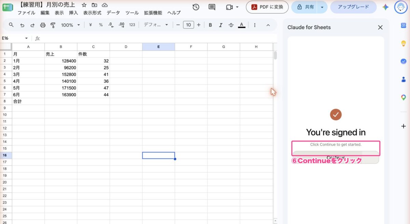The height and width of the screenshot is (224, 410).
Task: Open the Name box dropdown arrow
Action: [26, 38]
